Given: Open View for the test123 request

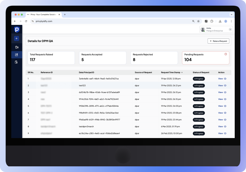Looking at the screenshot, I should click(x=220, y=85).
